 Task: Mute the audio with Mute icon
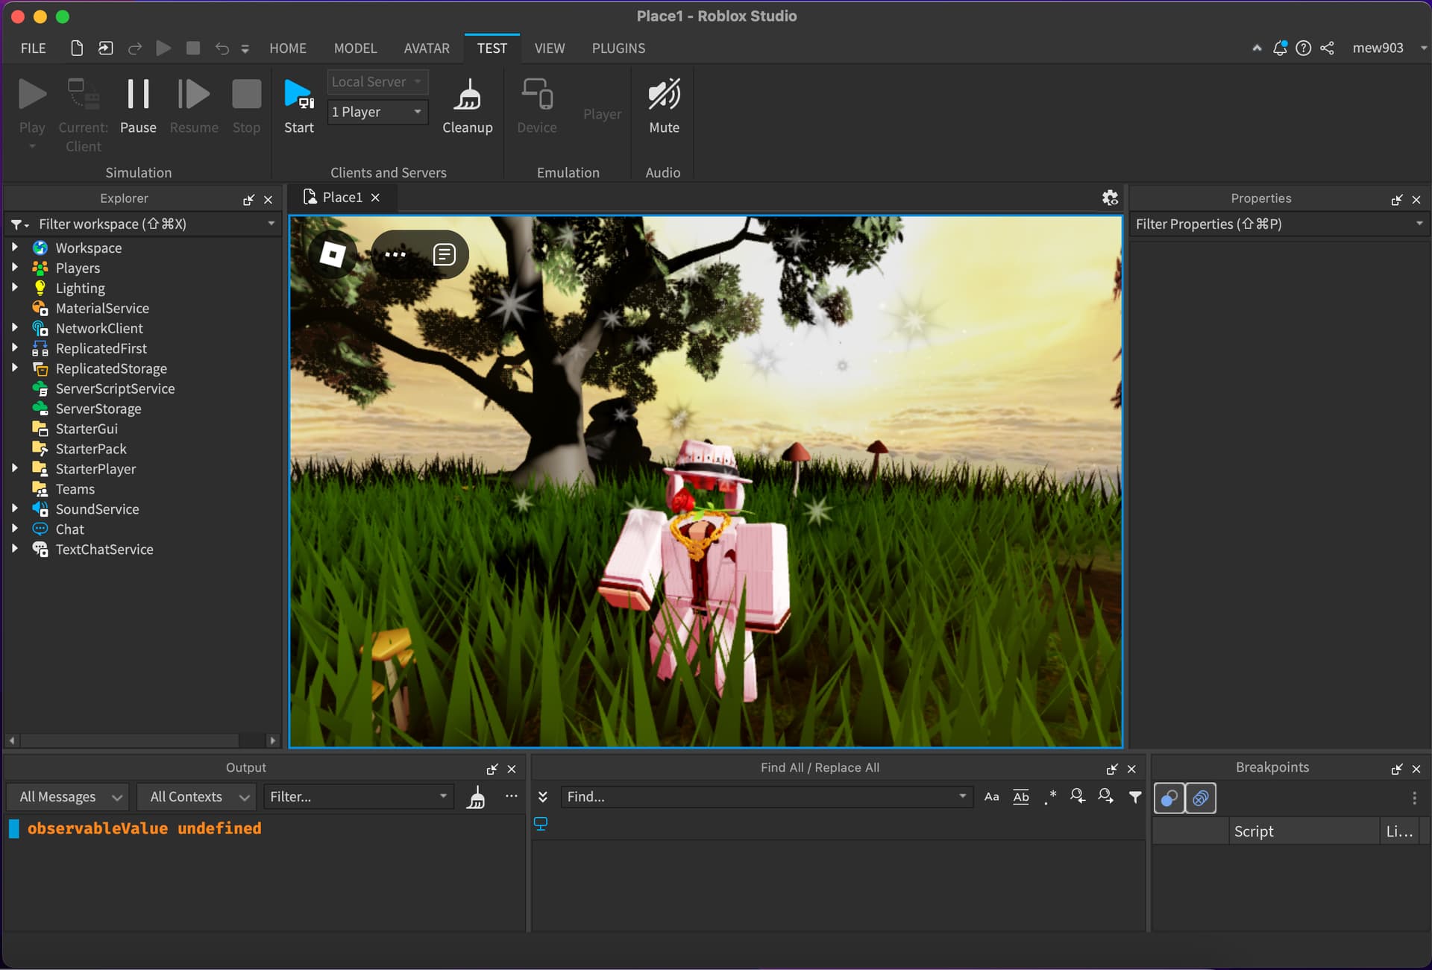tap(664, 97)
